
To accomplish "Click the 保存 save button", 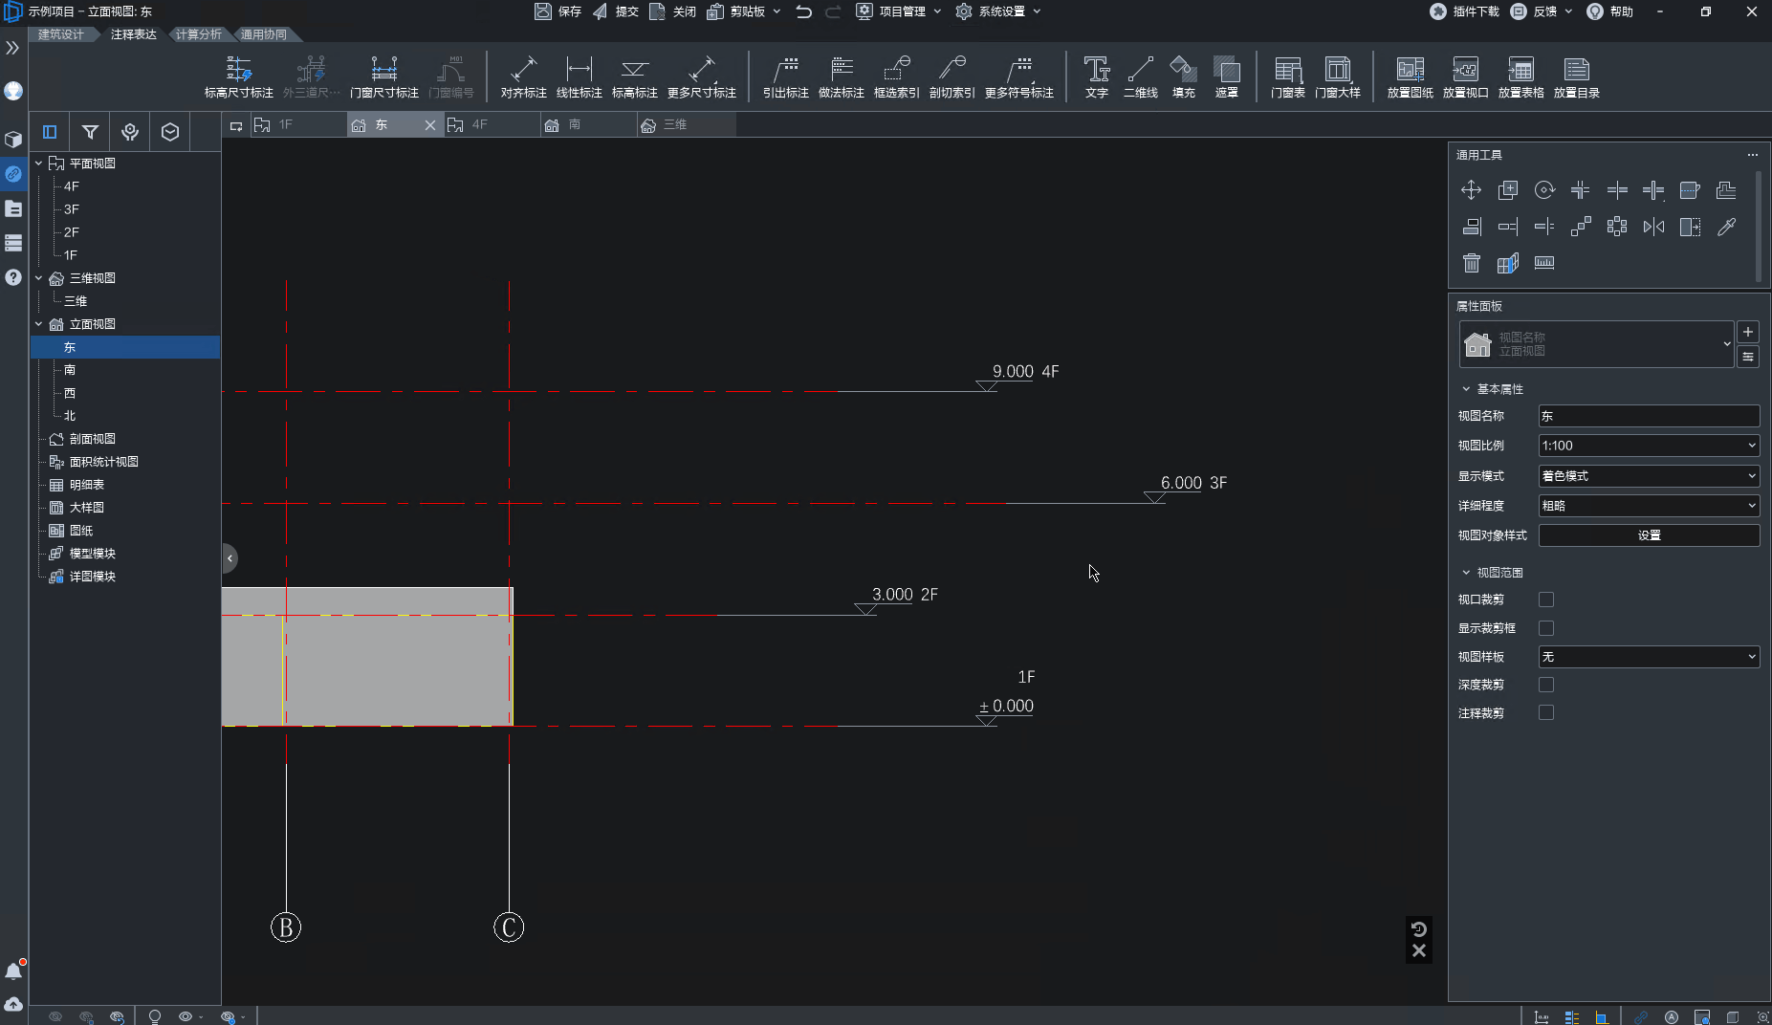I will click(558, 11).
